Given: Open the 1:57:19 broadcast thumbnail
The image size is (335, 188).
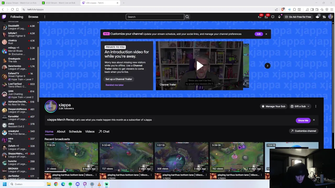Looking at the screenshot, I should pyautogui.click(x=181, y=157).
